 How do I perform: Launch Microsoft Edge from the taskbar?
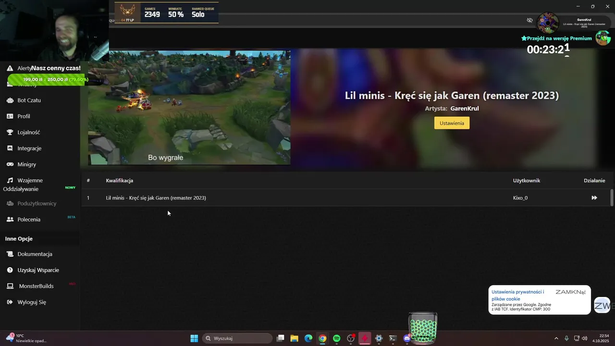[308, 338]
